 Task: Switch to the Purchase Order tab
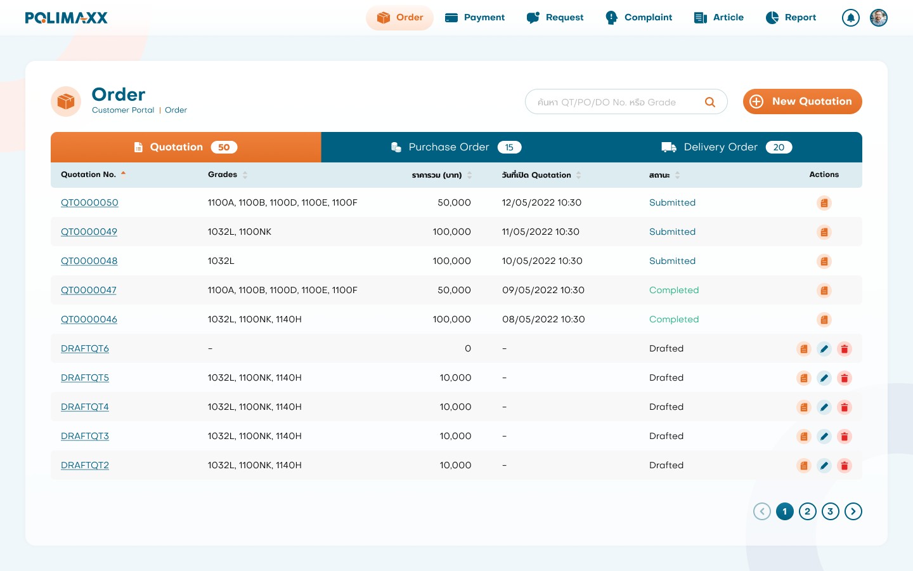tap(456, 147)
